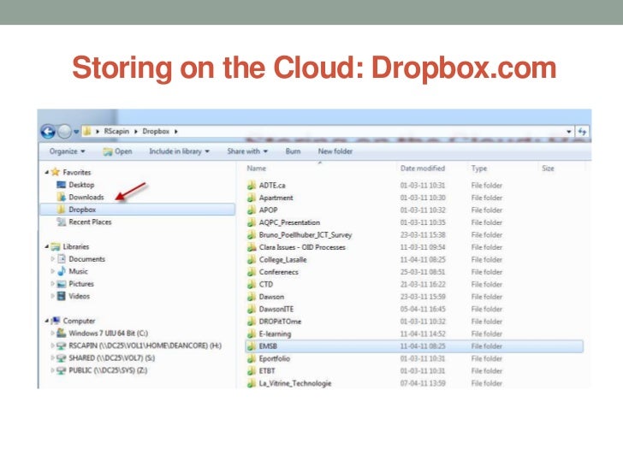Select the AQPC_Presentation folder icon

coord(251,222)
